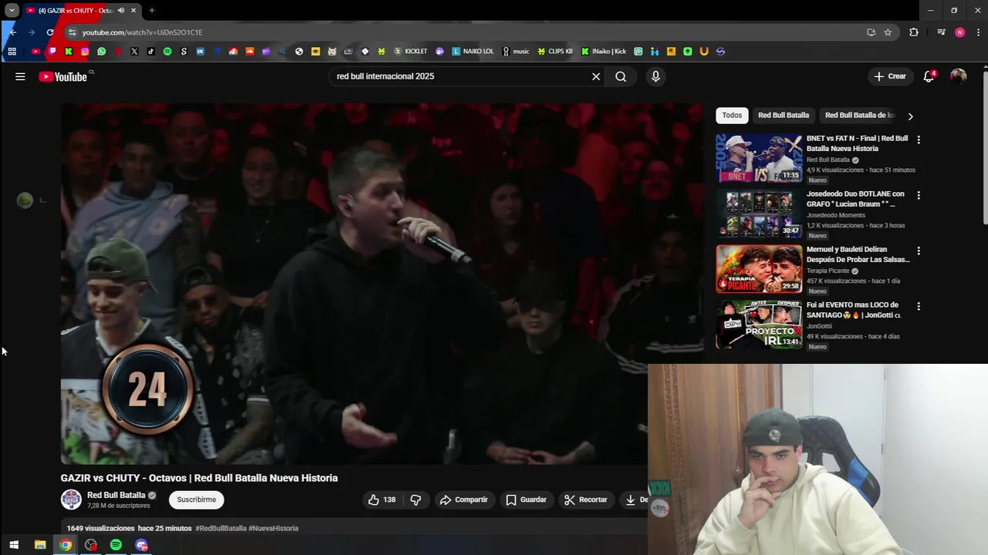The height and width of the screenshot is (555, 988).
Task: Open BNET vs FAT N Final thumbnail
Action: click(x=759, y=158)
